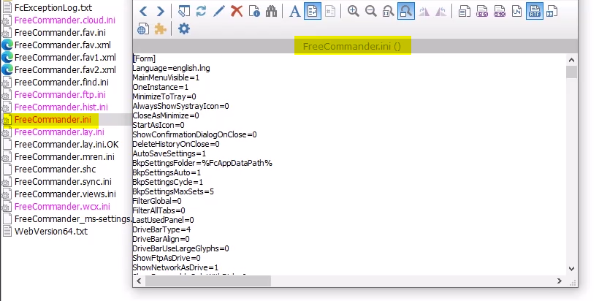Switch to plain text view icon

point(464,11)
